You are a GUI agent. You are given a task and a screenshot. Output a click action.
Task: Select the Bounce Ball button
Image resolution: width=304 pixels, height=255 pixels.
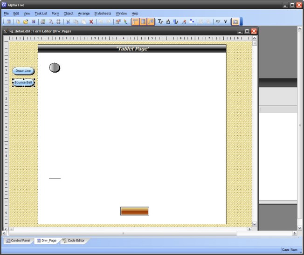(x=23, y=83)
